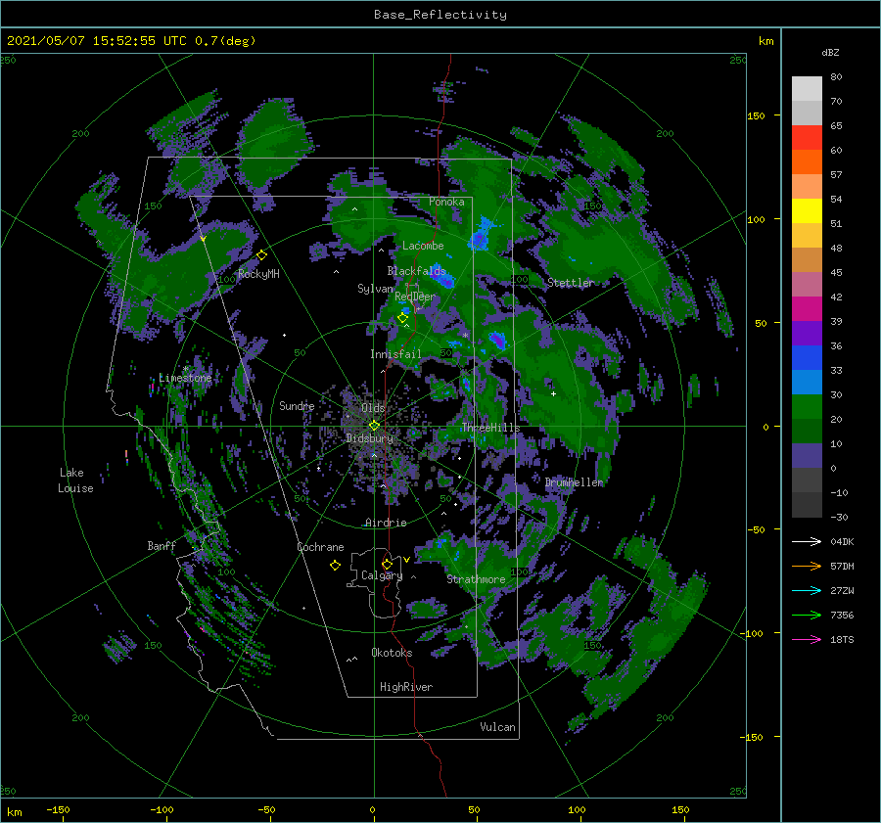Select the 65 dBZ red color swatch

point(807,138)
